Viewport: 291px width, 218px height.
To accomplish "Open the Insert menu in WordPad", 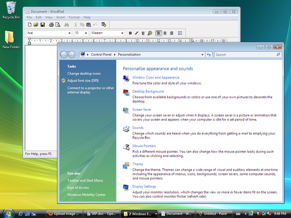I will pos(60,17).
